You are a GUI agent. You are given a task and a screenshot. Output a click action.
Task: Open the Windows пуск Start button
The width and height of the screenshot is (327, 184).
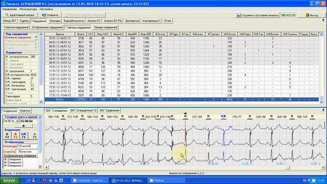tap(10, 180)
